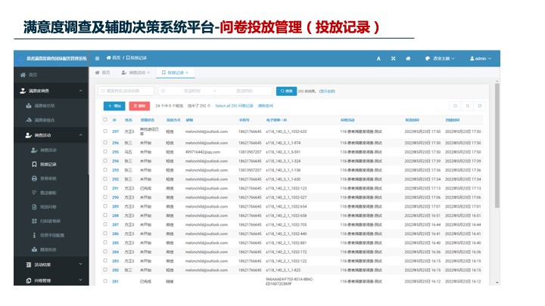This screenshot has width=545, height=306.
Task: Close the 调查活动 tab with its x
Action: tap(148, 73)
